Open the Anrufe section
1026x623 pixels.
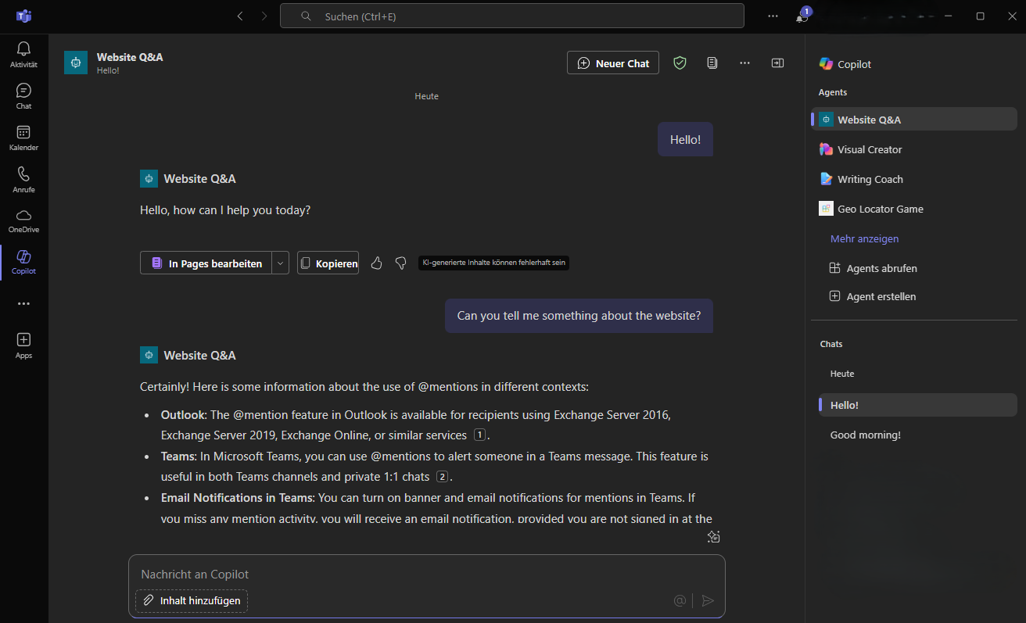[23, 180]
